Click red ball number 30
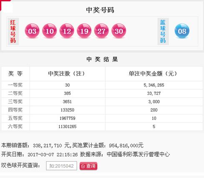Image resolution: width=204 pixels, height=178 pixels. pos(119,31)
